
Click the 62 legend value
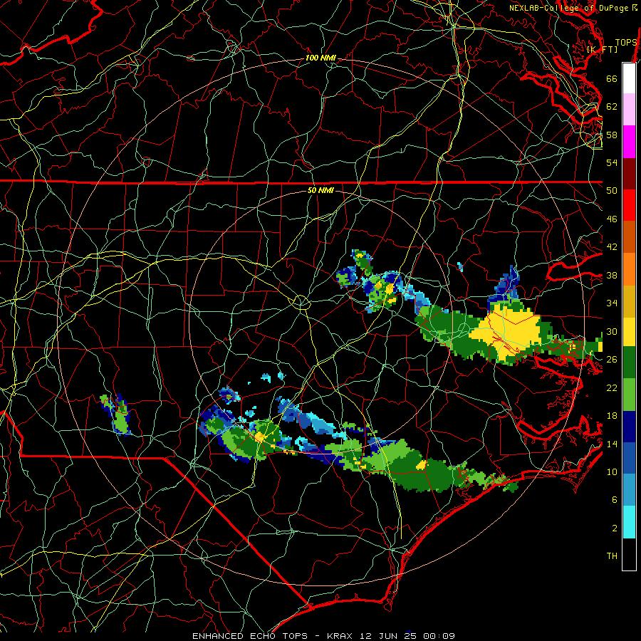[612, 107]
